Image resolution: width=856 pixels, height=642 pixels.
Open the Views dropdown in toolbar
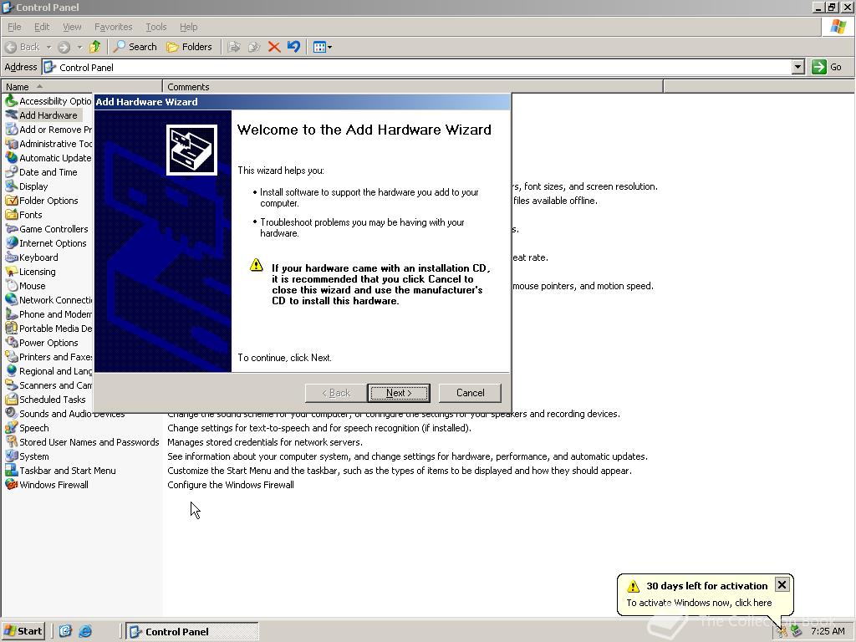[x=322, y=47]
